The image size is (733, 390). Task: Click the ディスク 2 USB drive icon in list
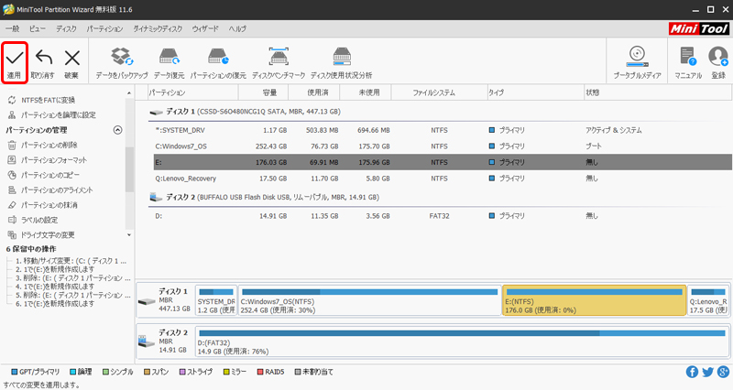click(156, 198)
